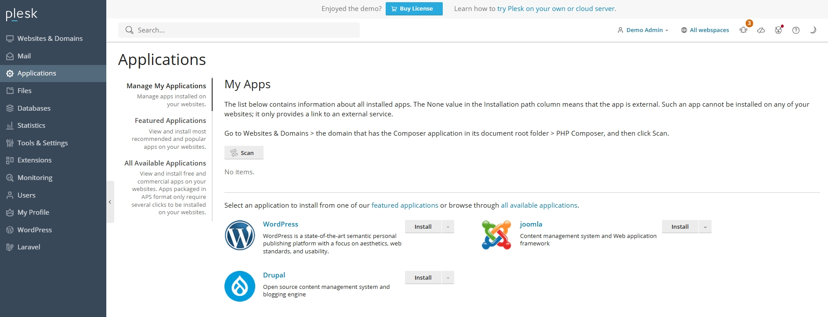
Task: Open My Profile menu item
Action: pos(53,213)
